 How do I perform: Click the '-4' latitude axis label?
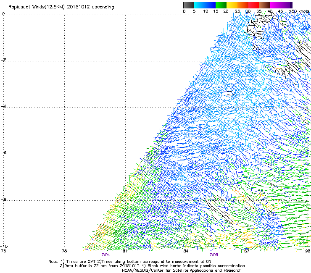[x=3, y=106]
